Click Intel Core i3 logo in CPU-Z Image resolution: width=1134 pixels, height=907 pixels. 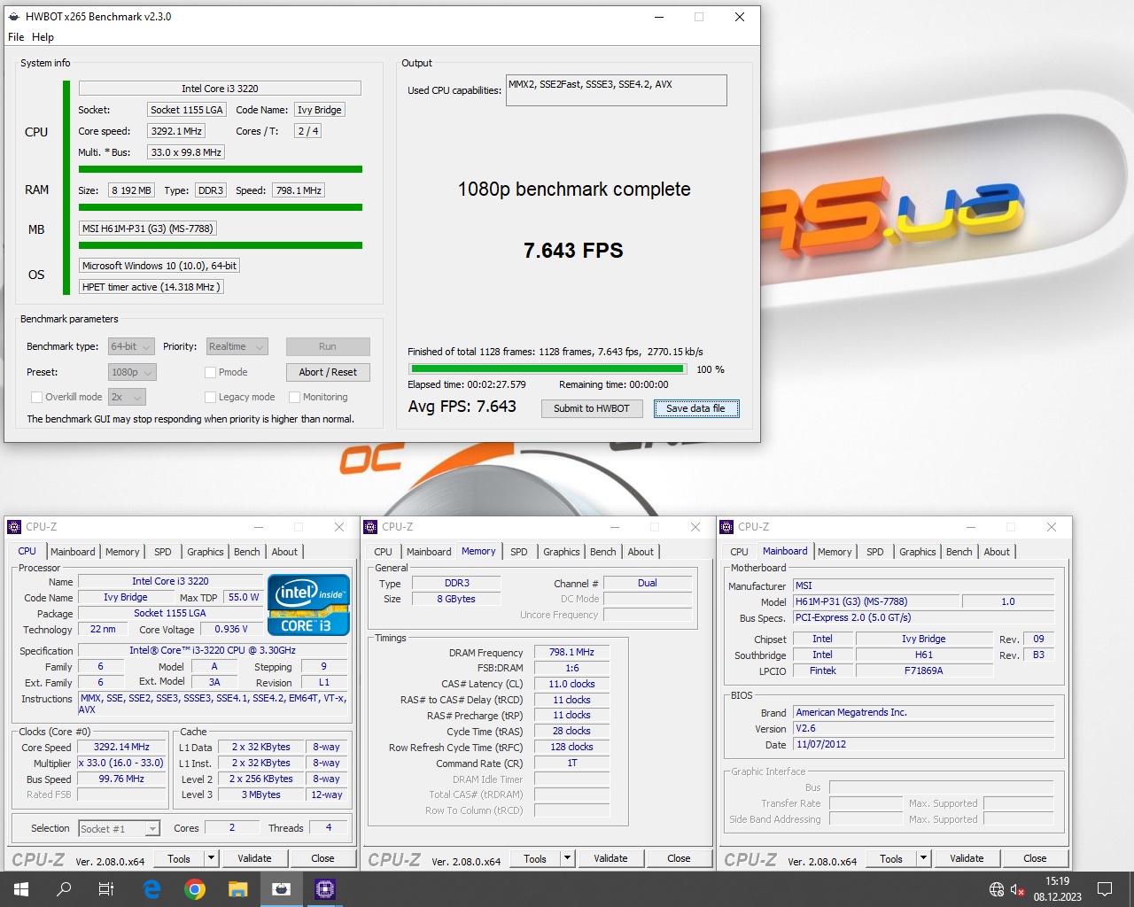point(308,605)
